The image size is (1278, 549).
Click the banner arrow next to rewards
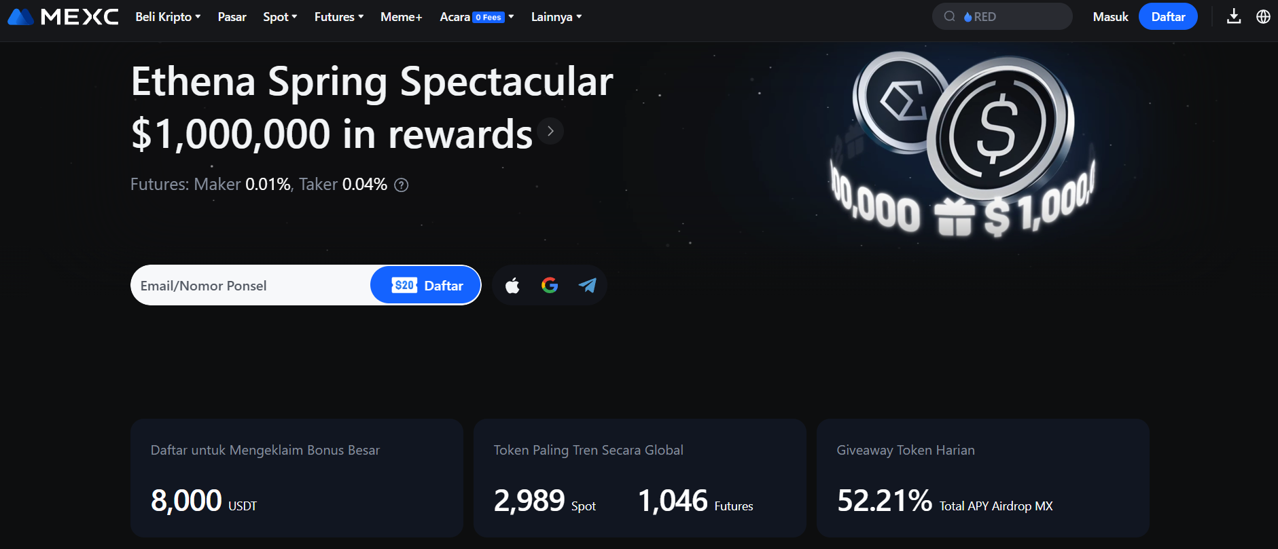click(550, 131)
